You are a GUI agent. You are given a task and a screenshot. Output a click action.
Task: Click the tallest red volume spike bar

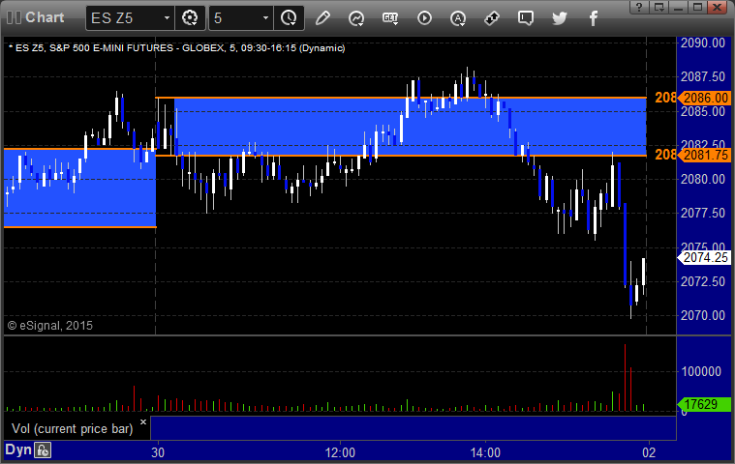pyautogui.click(x=625, y=378)
